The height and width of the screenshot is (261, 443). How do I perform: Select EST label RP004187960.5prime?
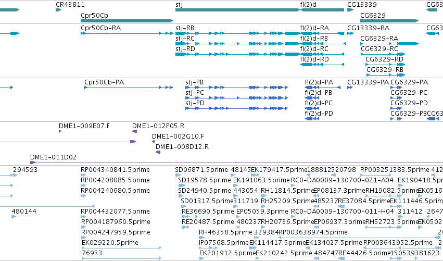(x=116, y=222)
